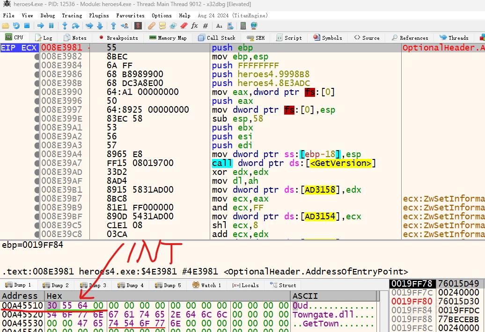
Task: Select the Dump 2 tab
Action: (56, 285)
